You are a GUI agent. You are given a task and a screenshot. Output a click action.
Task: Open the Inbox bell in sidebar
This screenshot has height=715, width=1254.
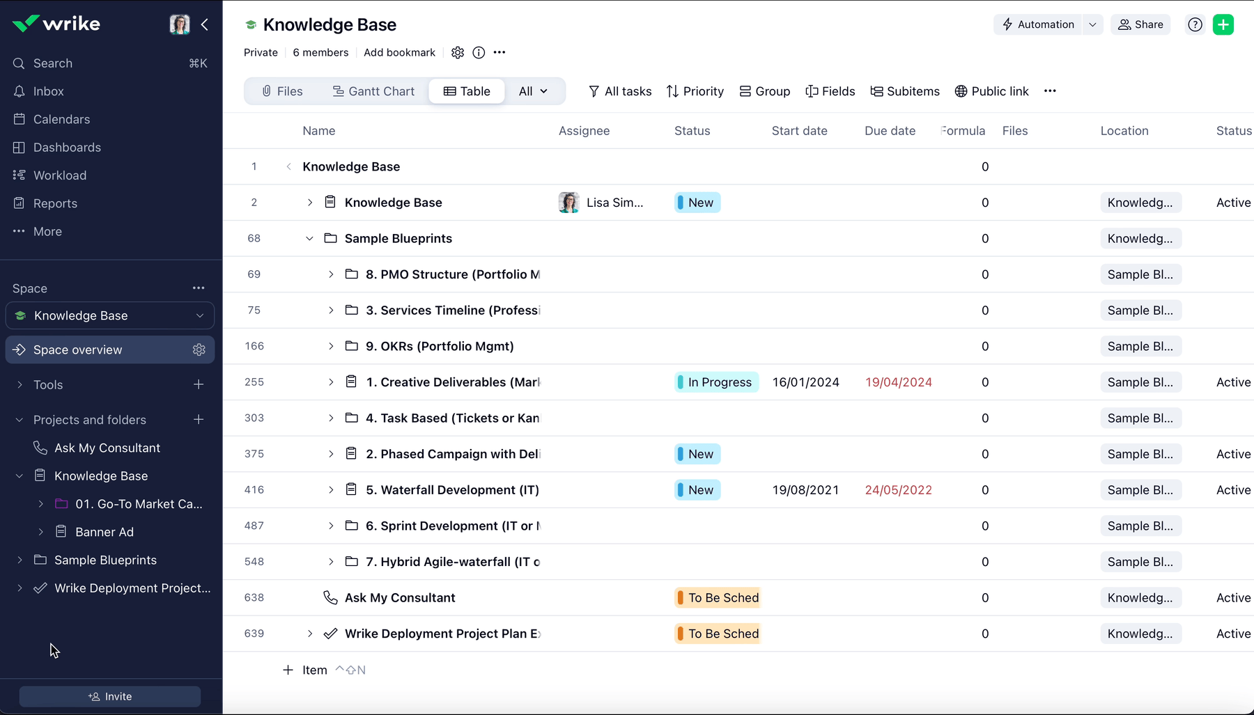(19, 91)
